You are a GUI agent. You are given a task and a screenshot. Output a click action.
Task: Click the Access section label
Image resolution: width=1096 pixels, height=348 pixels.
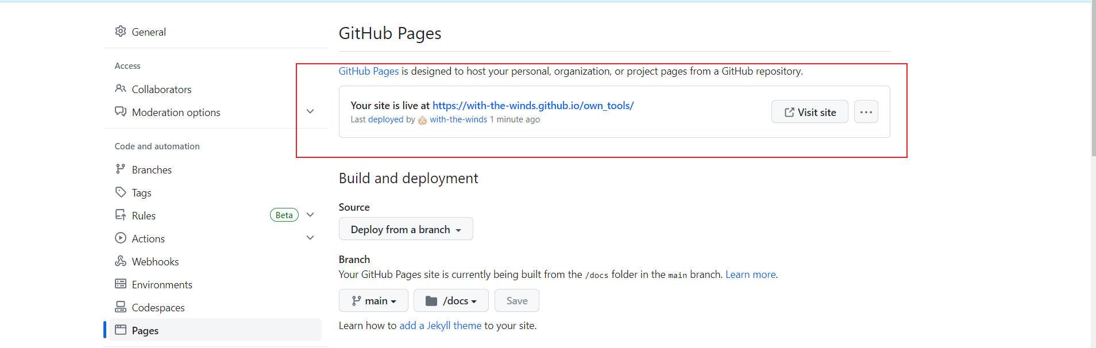[x=128, y=66]
